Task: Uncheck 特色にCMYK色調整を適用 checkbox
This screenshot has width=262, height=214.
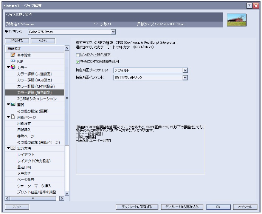Action: pyautogui.click(x=78, y=62)
